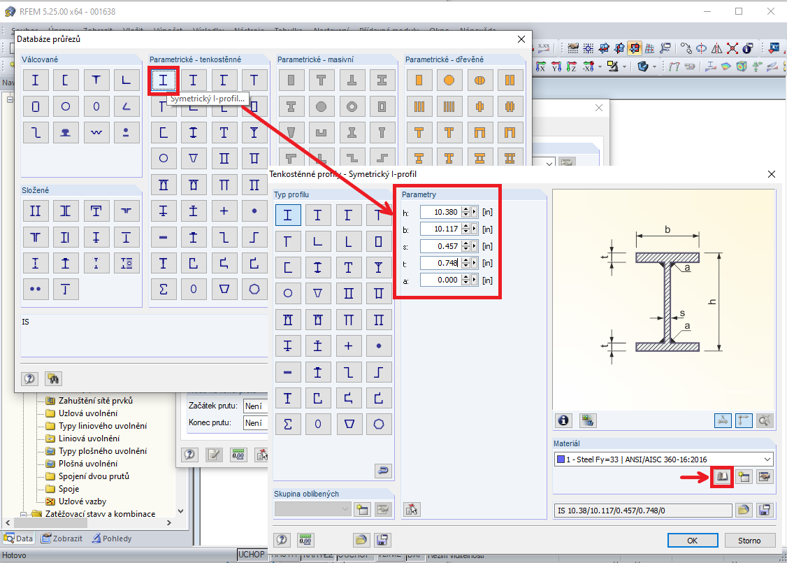
Task: Cancel with Storno button
Action: click(x=749, y=541)
